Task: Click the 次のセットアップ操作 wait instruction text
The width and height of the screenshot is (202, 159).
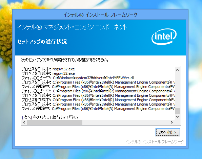Action: coord(65,60)
